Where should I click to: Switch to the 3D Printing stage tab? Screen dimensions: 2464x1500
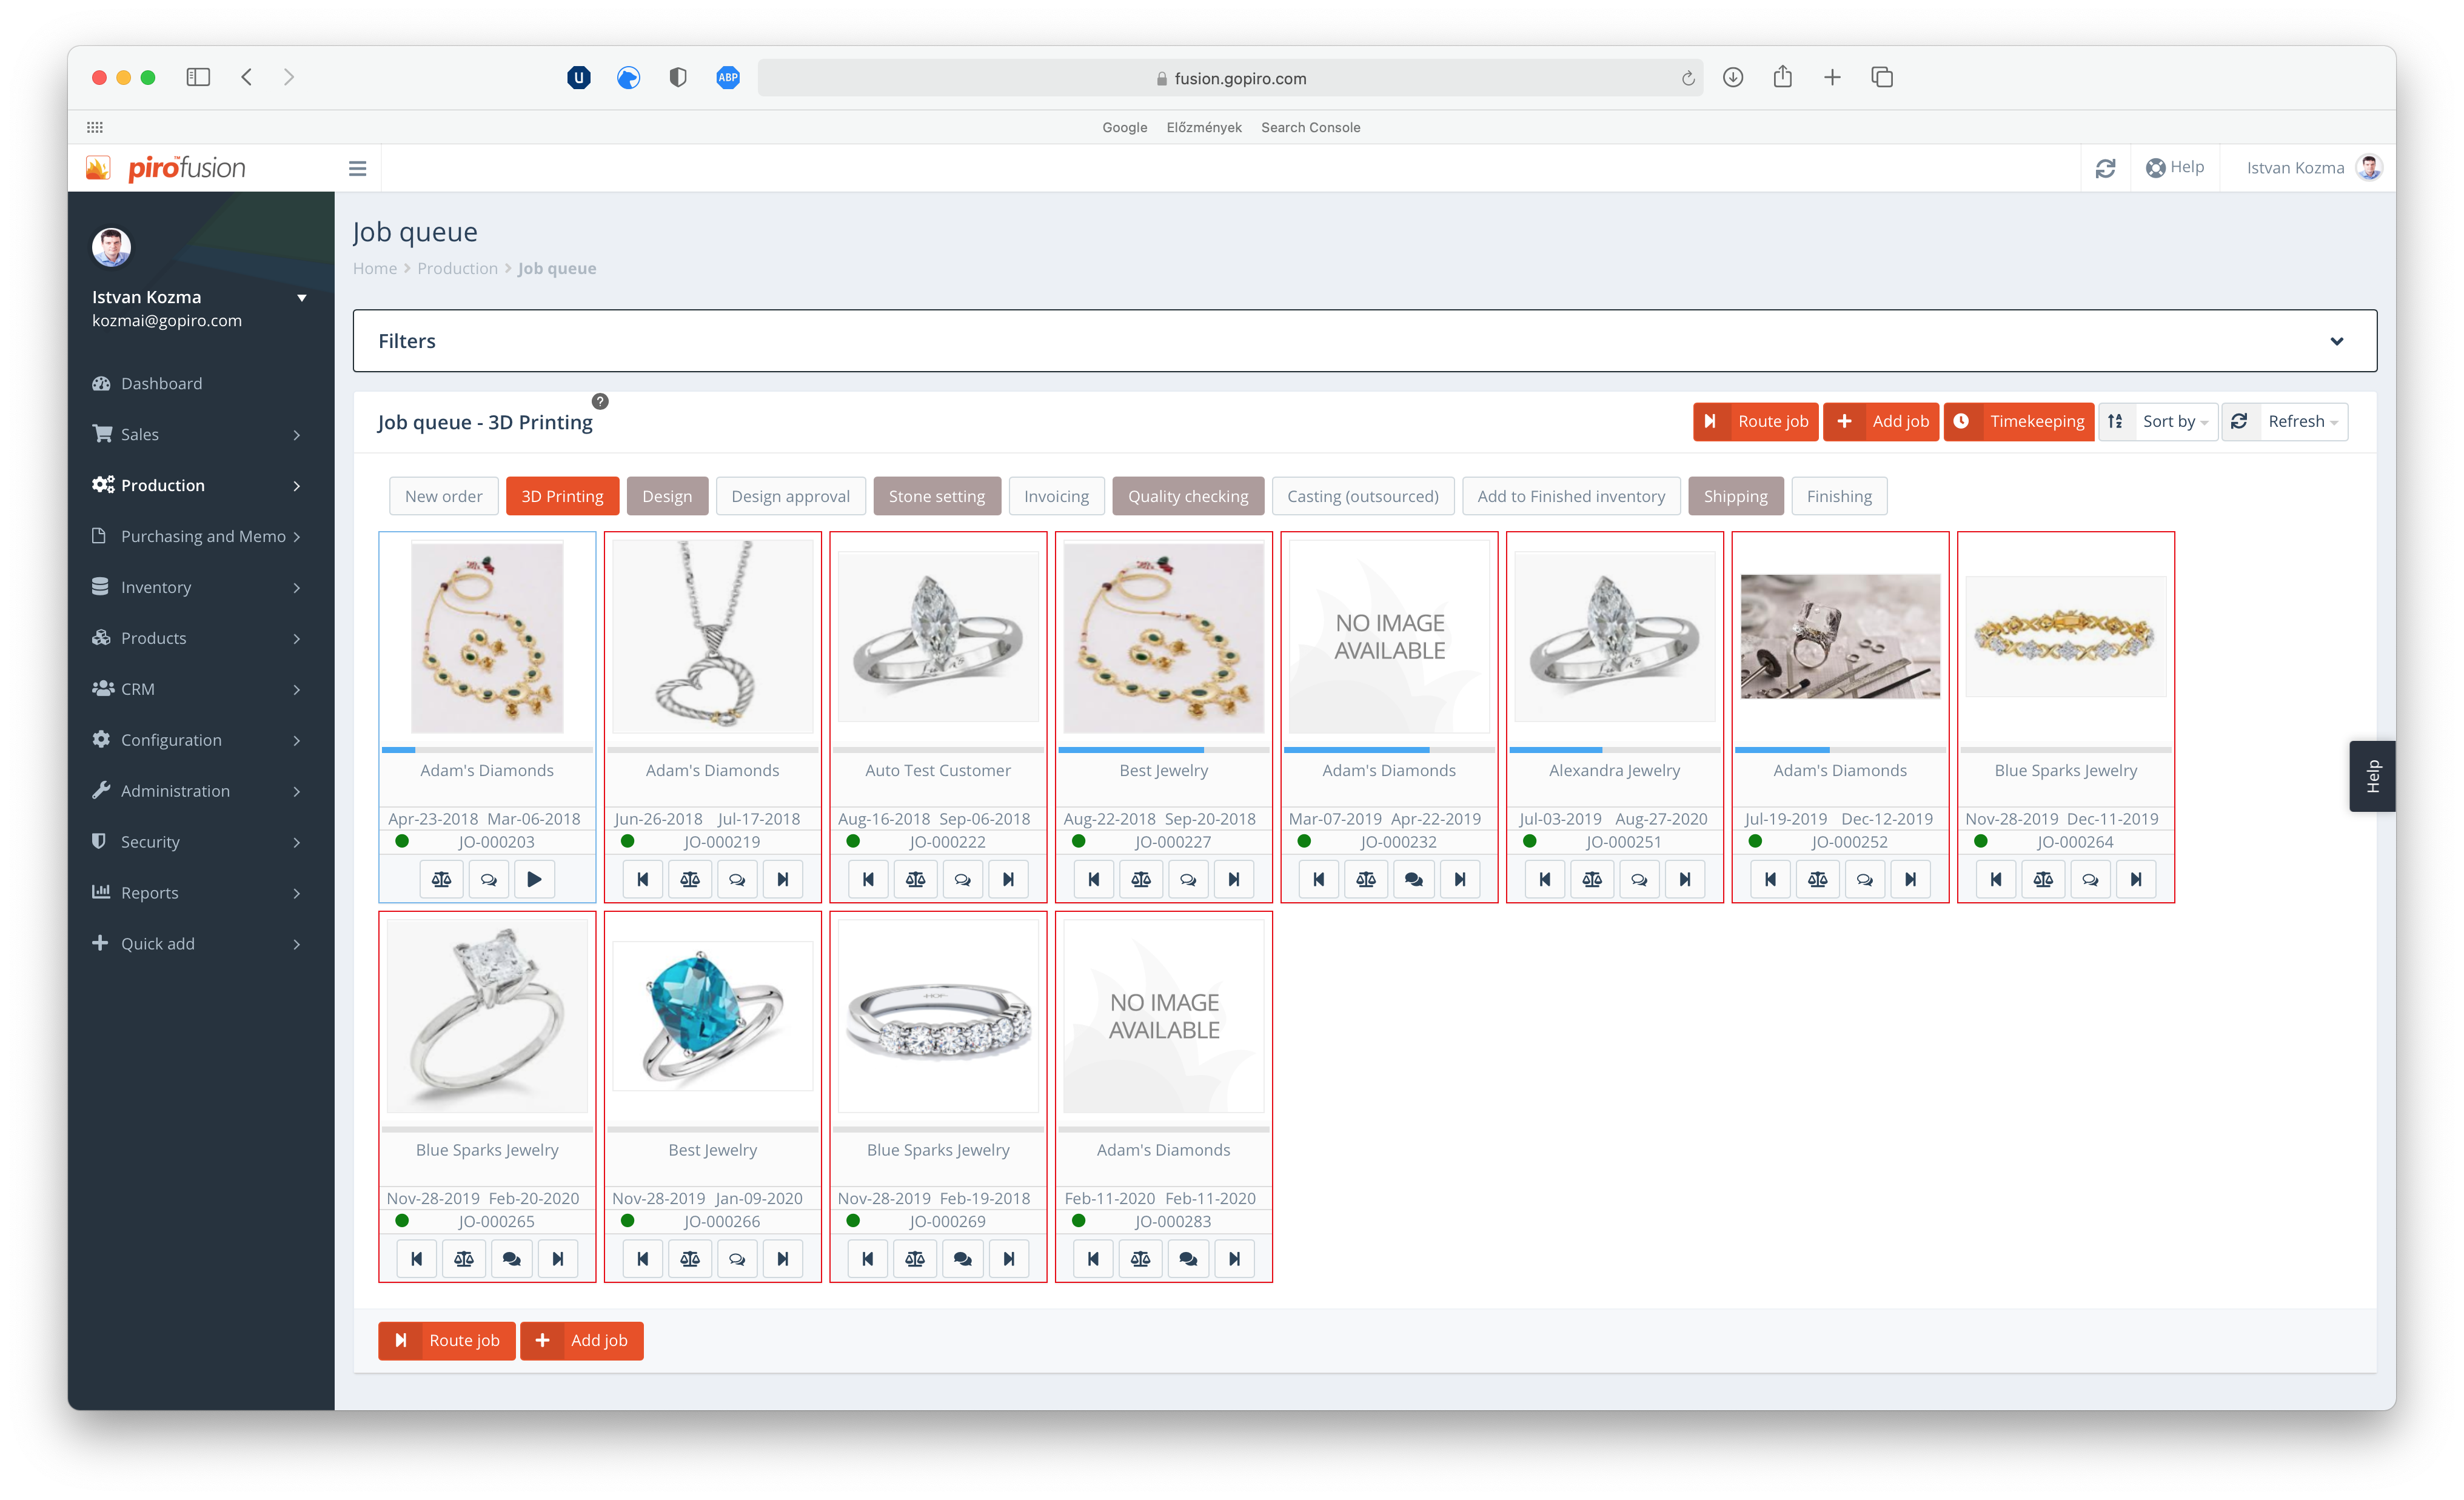(562, 496)
